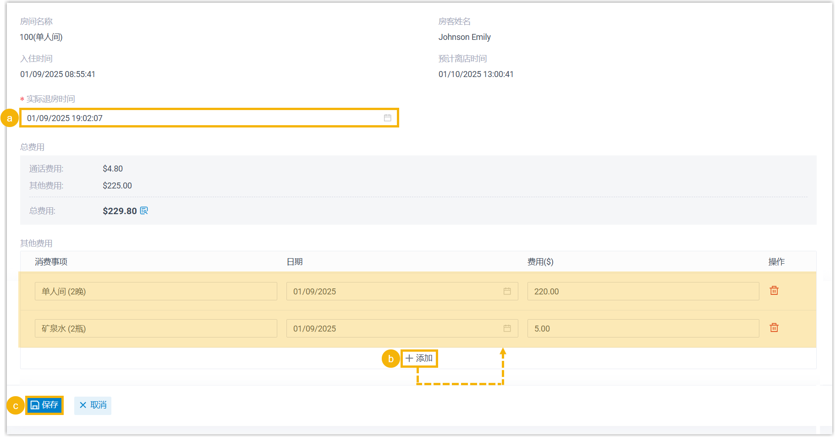Click the guest name Johnson Emily
This screenshot has width=835, height=437.
464,37
